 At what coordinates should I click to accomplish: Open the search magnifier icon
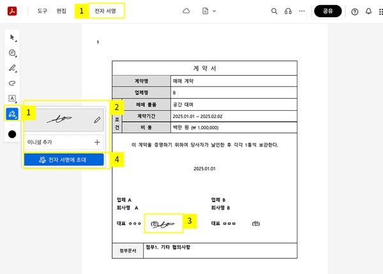click(x=274, y=11)
